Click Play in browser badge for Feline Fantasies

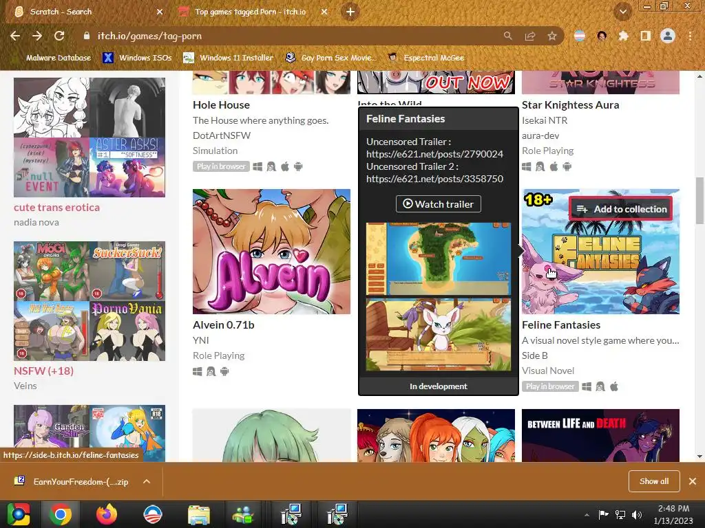550,386
